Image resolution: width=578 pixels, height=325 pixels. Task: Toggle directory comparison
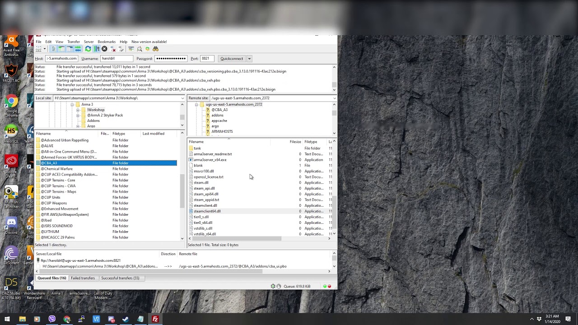click(x=140, y=49)
